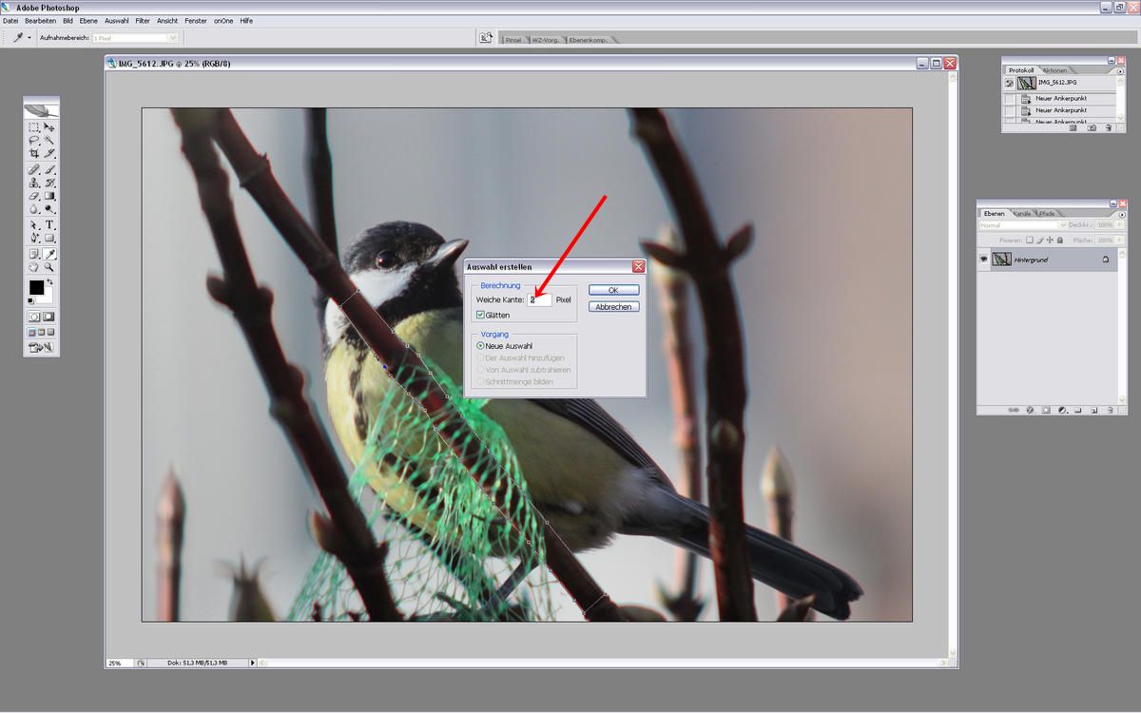
Task: Open the Pinsel palette well tab
Action: 513,40
